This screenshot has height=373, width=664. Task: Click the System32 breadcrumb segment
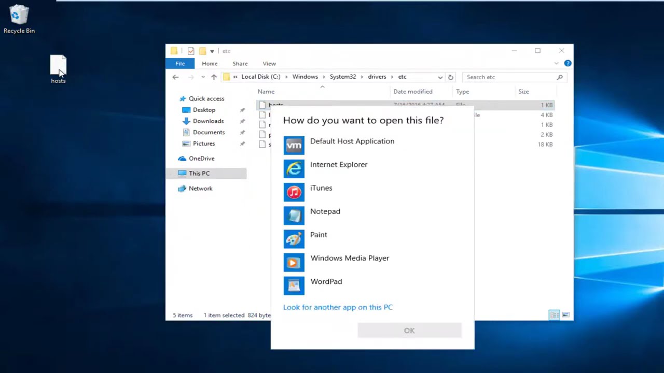pos(343,77)
